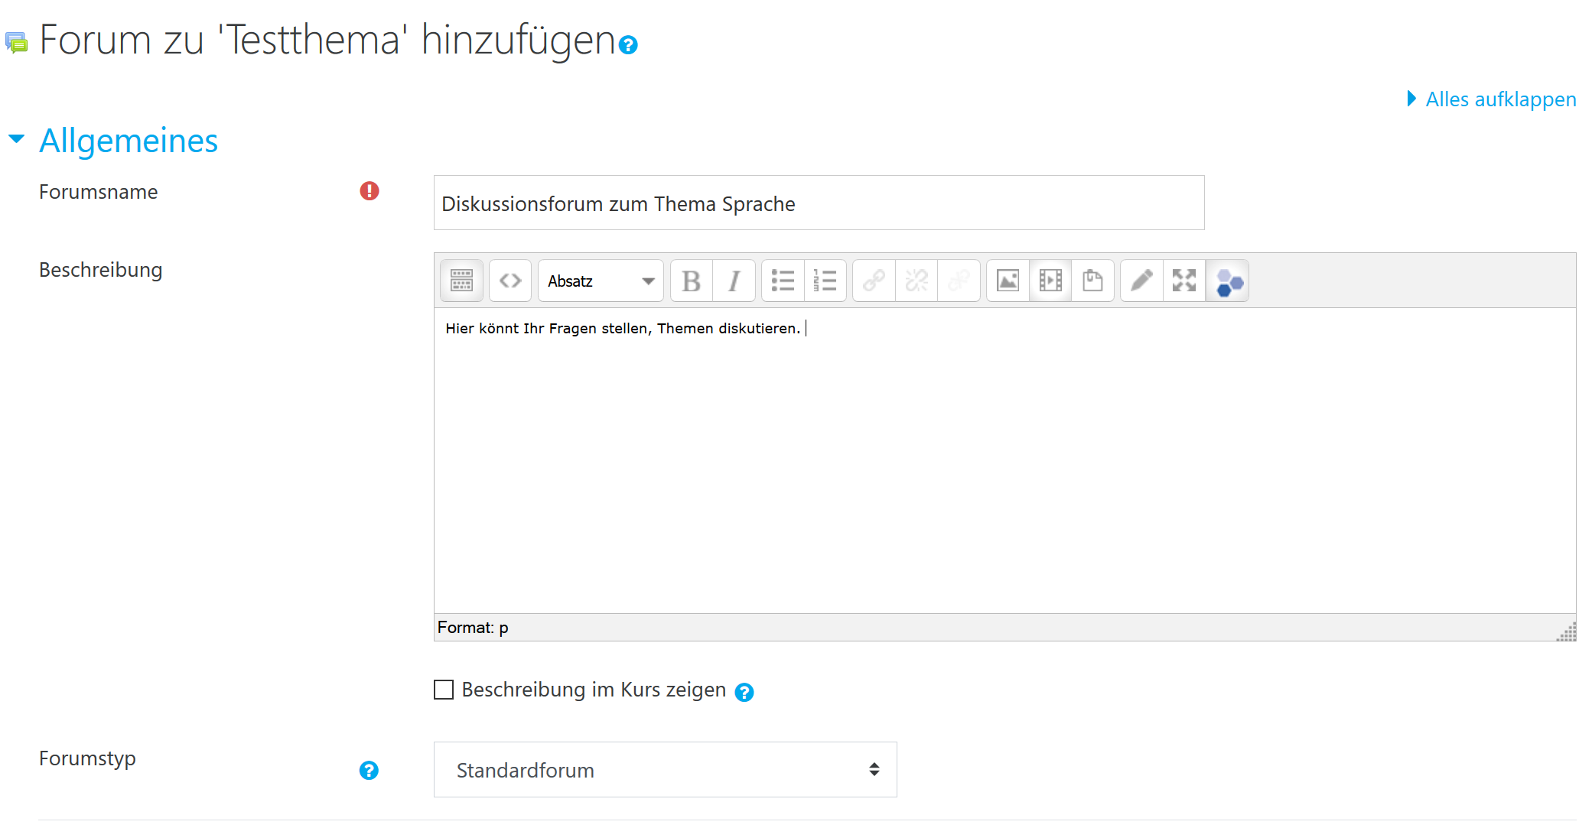Open help for Forumstyp
Image resolution: width=1579 pixels, height=828 pixels.
coord(369,771)
